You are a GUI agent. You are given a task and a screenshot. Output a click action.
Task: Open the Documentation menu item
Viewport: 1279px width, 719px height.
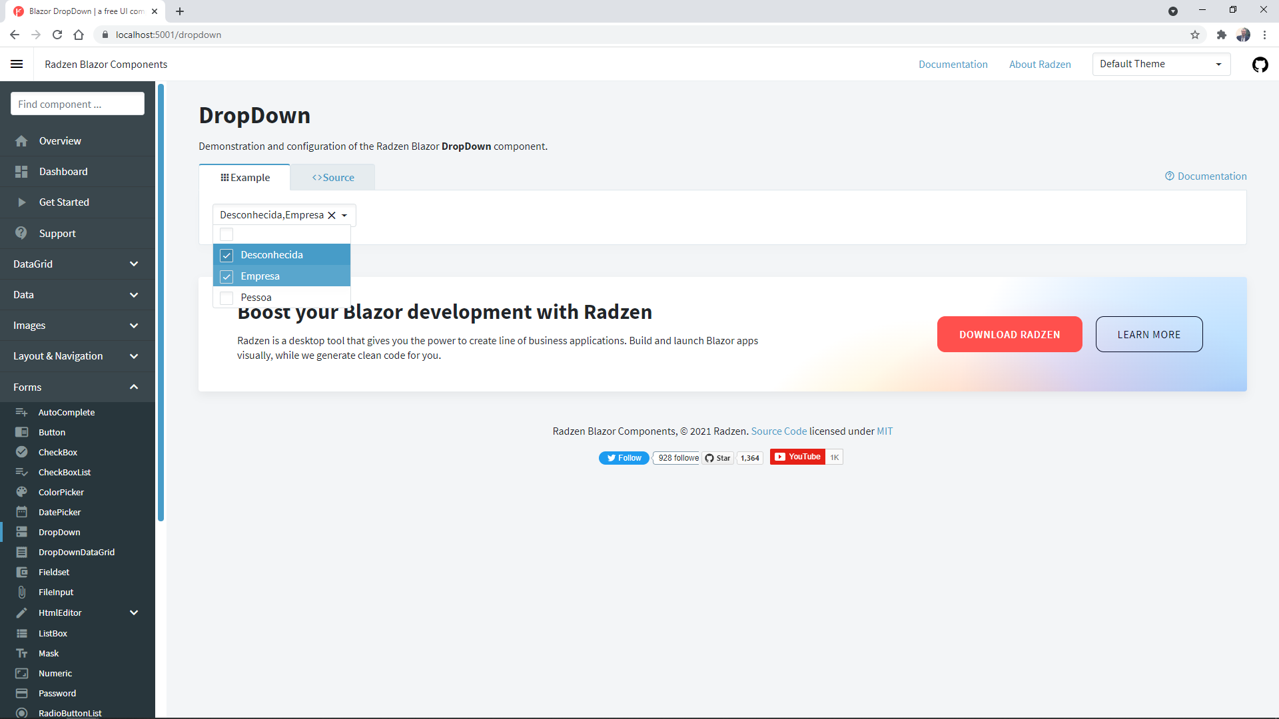pyautogui.click(x=953, y=64)
